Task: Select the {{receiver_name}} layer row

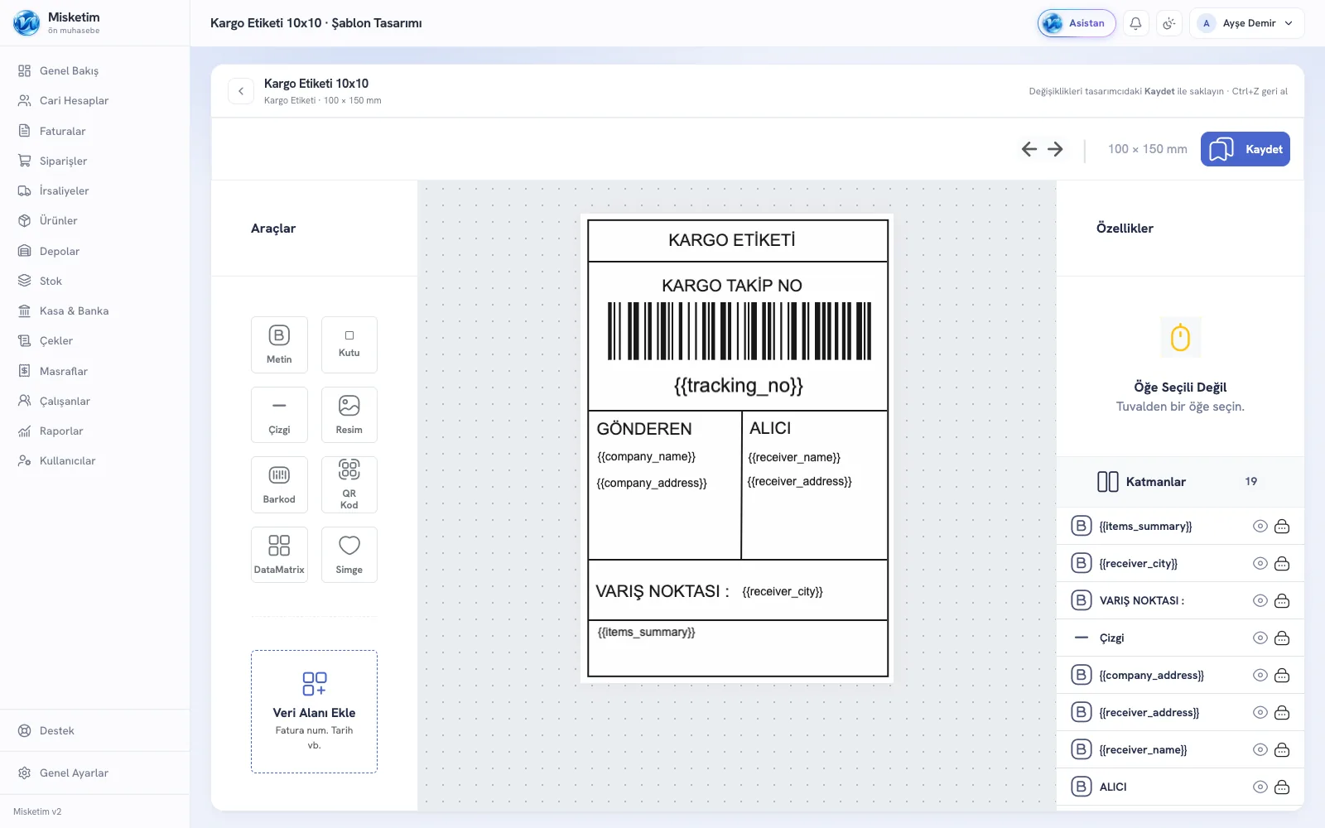Action: [x=1180, y=749]
